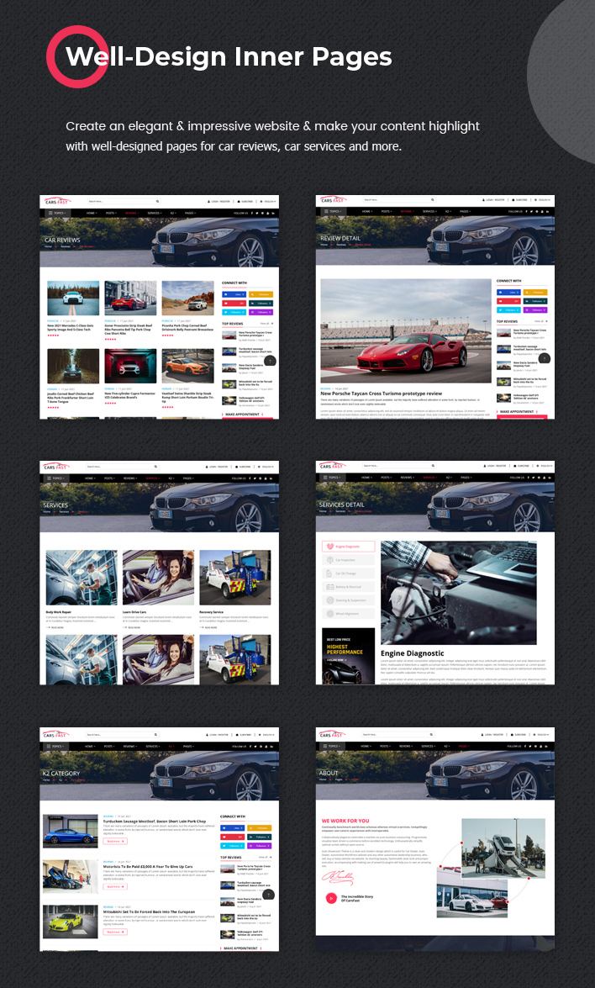The image size is (595, 988).
Task: Open the Learn Drive Cars image on the Services page
Action: click(158, 578)
